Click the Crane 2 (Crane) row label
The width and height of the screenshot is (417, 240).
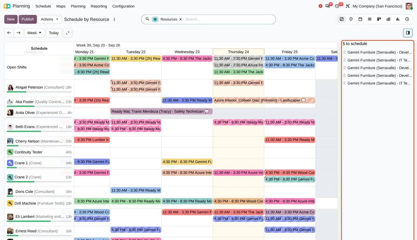28,177
